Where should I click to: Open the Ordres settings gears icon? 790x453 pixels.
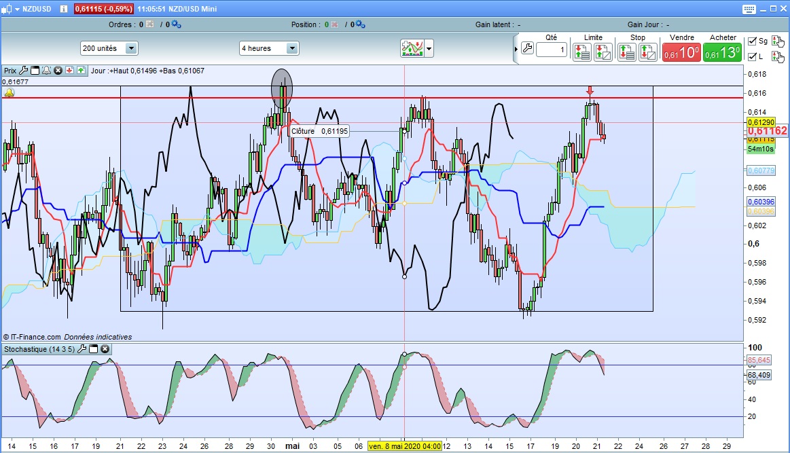tap(176, 24)
